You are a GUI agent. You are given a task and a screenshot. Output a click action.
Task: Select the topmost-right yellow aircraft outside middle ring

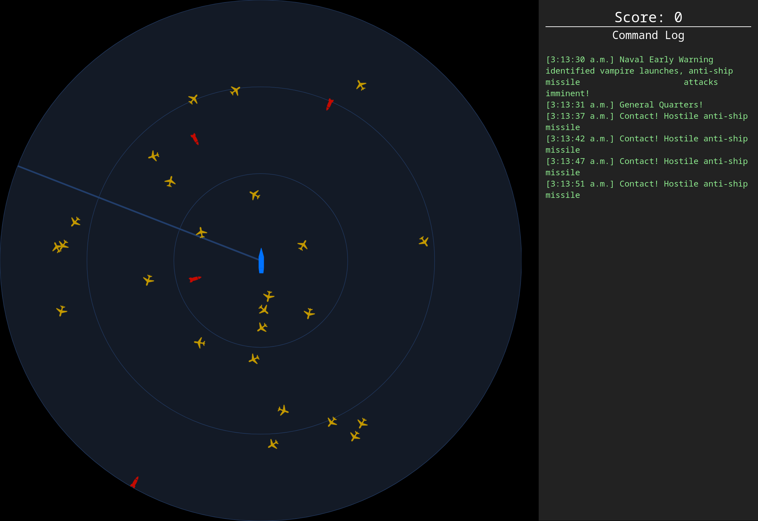pos(361,85)
